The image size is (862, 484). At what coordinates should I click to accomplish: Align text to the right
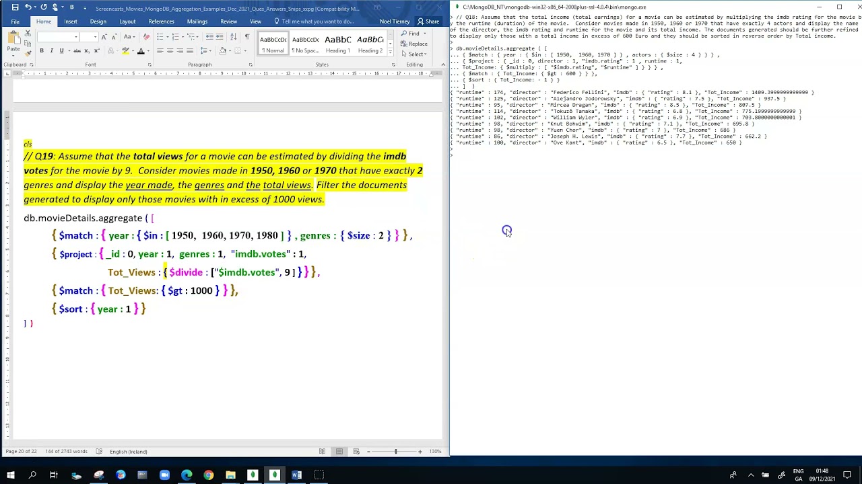(180, 51)
